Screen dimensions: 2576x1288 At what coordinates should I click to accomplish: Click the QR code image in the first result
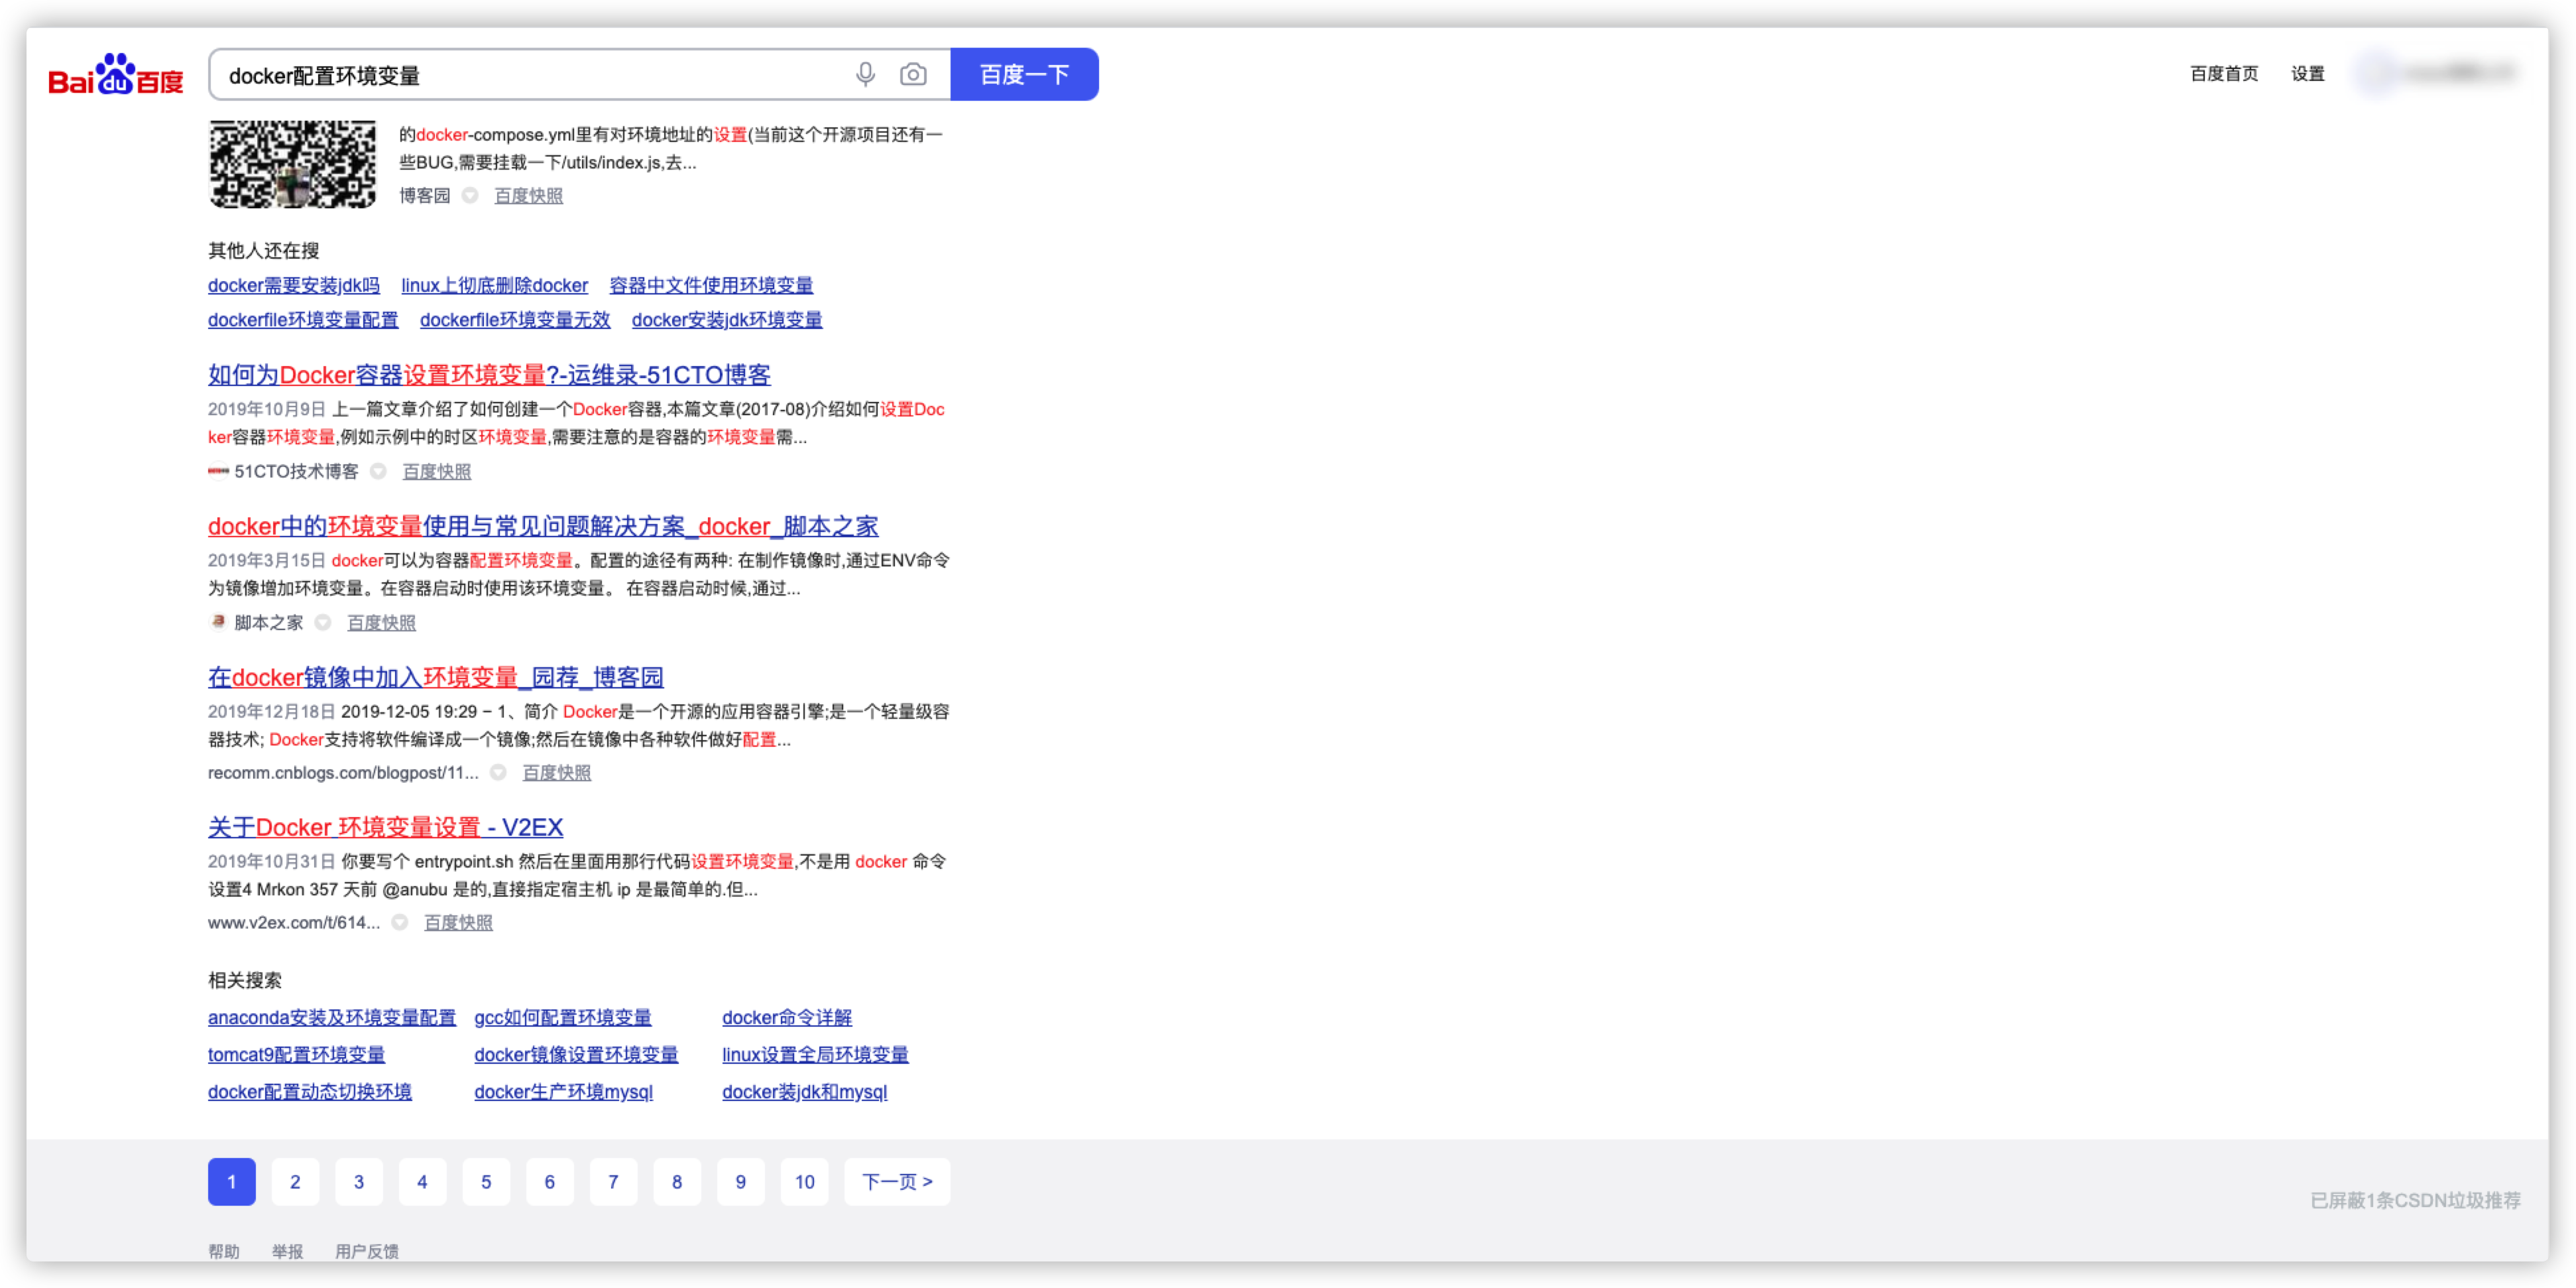pyautogui.click(x=292, y=164)
